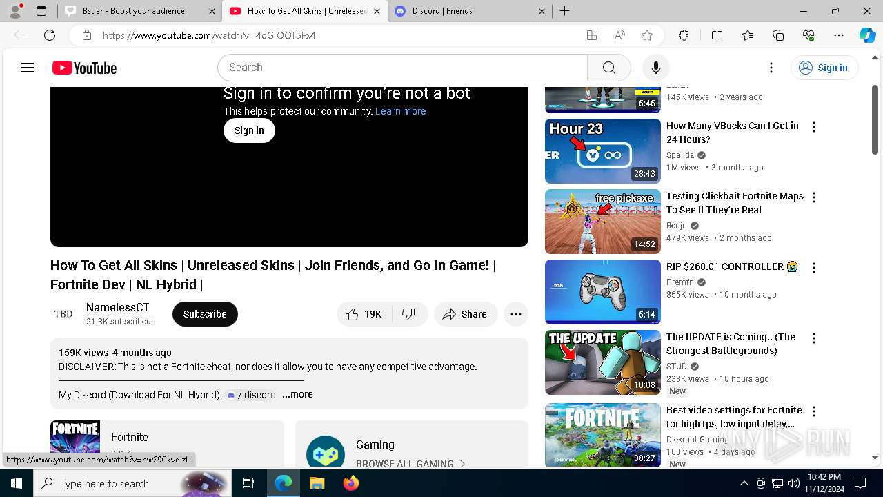Open Edge favorites list icon
The image size is (883, 497).
[748, 35]
